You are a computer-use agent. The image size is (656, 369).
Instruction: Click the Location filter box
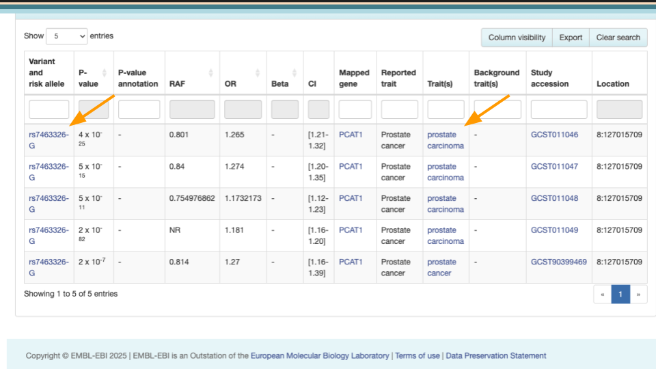point(620,109)
